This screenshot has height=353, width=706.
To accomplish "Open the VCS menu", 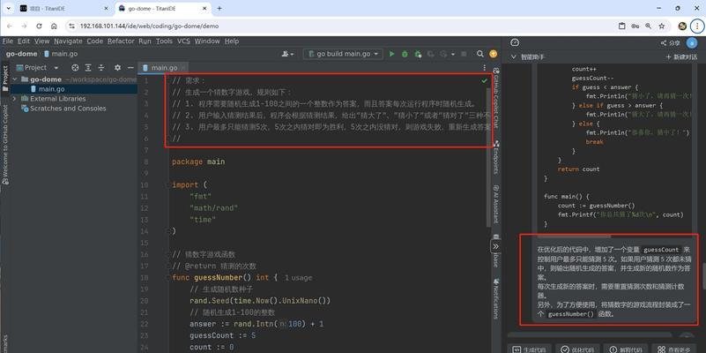I will pos(183,41).
